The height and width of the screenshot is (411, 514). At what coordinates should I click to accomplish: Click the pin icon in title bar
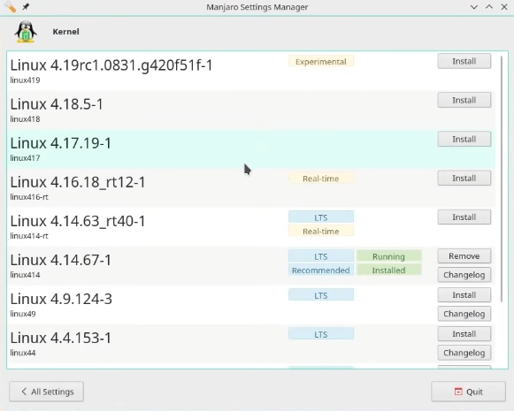click(x=26, y=6)
